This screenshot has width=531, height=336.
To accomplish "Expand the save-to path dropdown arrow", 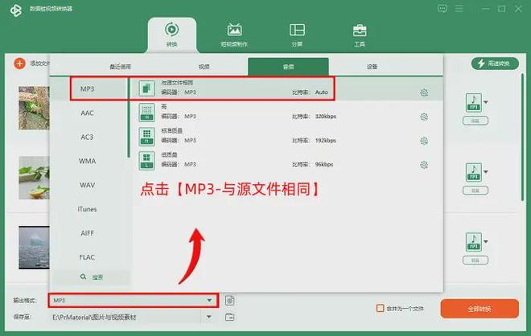I will [209, 317].
